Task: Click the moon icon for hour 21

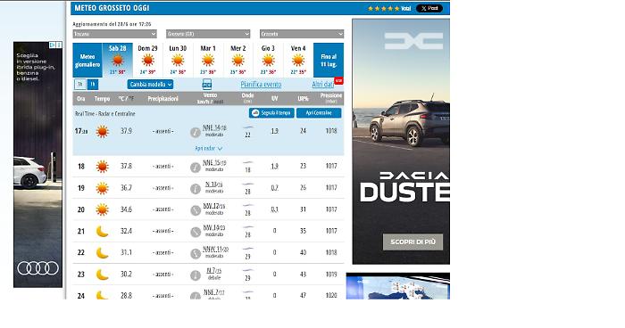Action: click(x=102, y=231)
